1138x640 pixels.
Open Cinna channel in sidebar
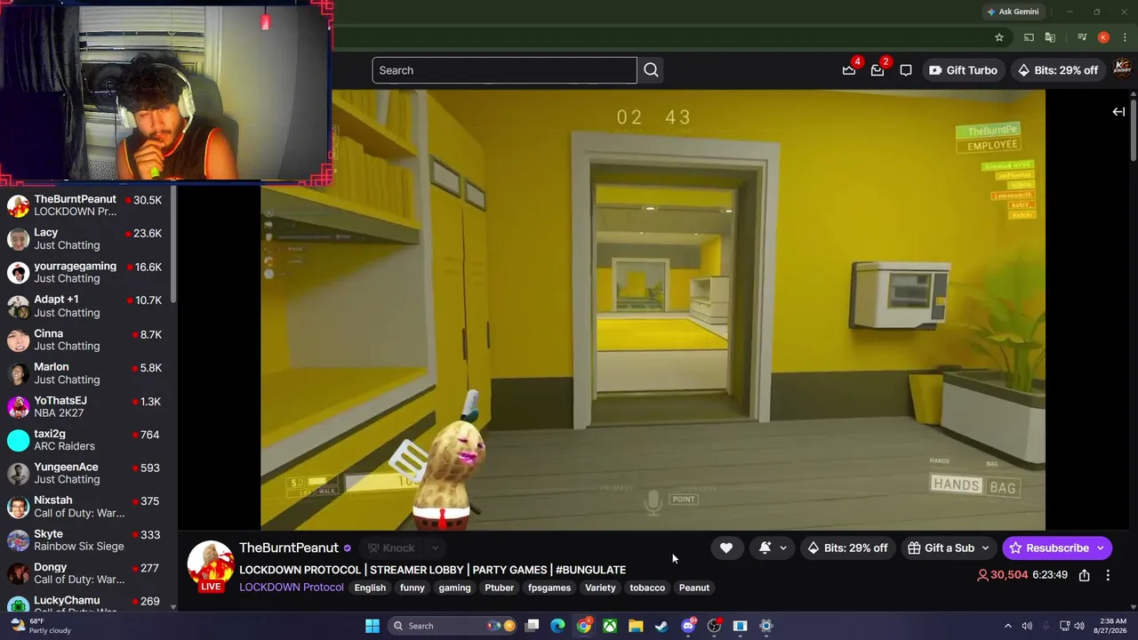(87, 340)
